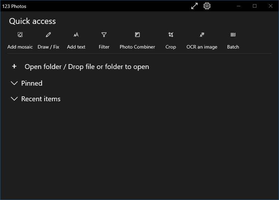Click the Add mosaic icon

click(20, 35)
